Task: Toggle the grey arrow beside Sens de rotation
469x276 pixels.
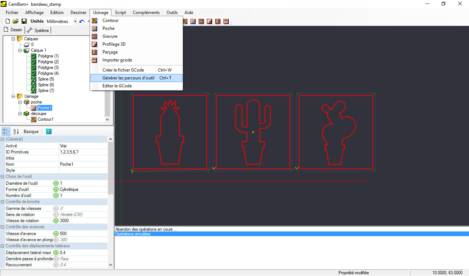Action: pyautogui.click(x=56, y=215)
